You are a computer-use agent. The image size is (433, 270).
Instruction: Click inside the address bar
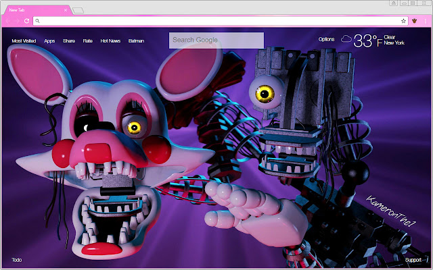coord(221,21)
